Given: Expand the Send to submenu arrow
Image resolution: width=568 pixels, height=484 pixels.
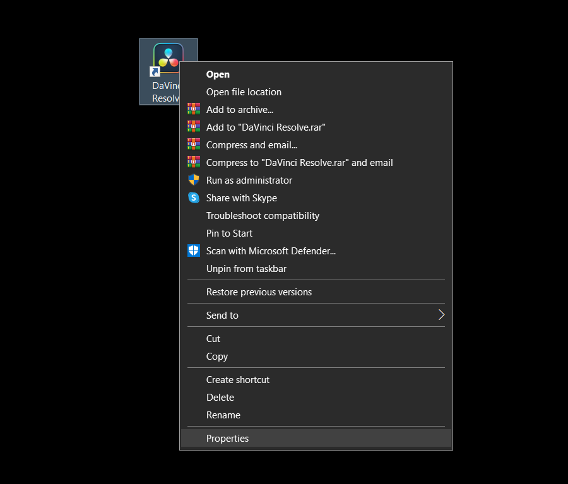Looking at the screenshot, I should point(441,315).
